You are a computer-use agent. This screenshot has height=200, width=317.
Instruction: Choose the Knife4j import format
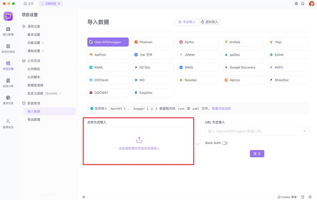tap(243, 42)
